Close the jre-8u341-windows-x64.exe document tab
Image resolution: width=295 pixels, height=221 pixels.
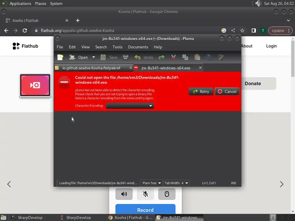click(201, 68)
